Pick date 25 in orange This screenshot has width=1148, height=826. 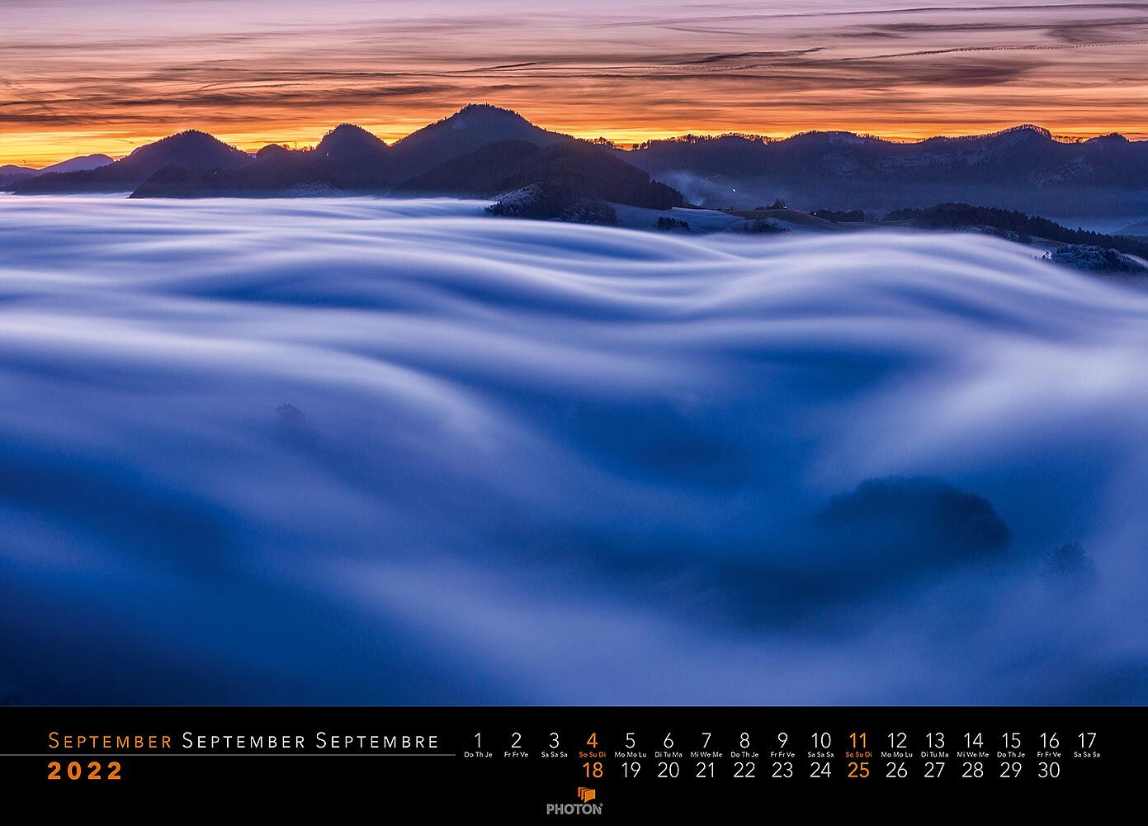(858, 771)
